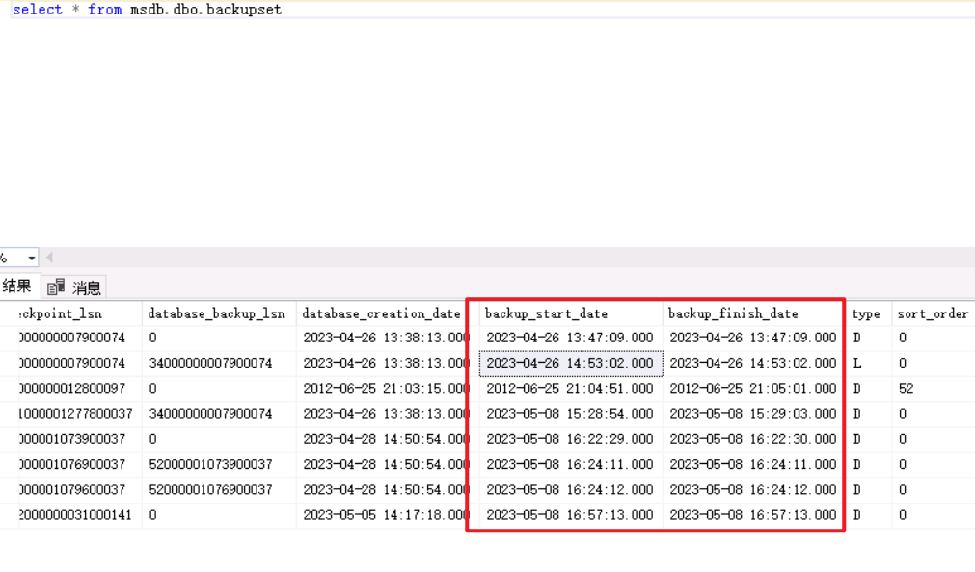This screenshot has width=975, height=572.
Task: Select start date cell 2023-04-26 13:47:09.000
Action: tap(571, 338)
